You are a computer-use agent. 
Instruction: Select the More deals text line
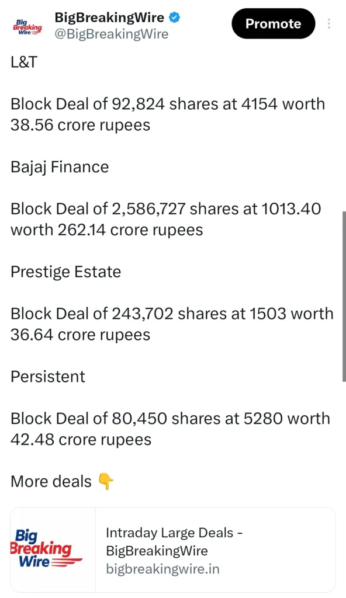pos(51,482)
